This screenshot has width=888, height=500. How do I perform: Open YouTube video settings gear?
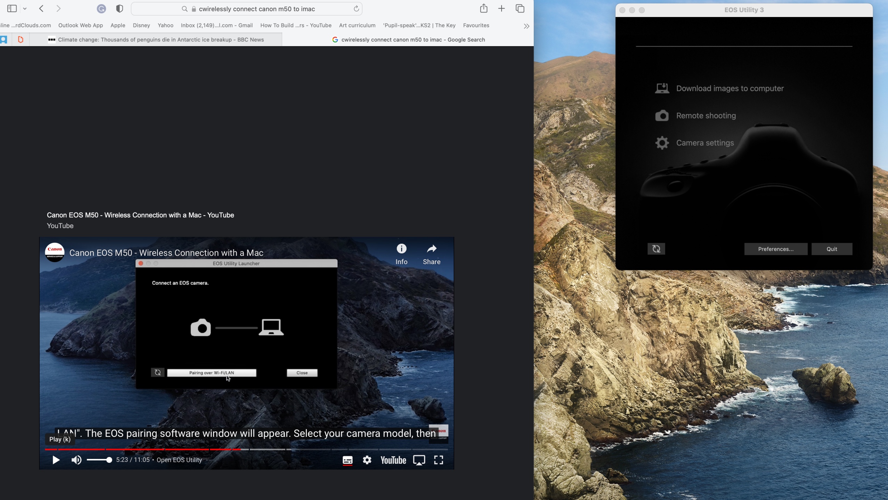point(367,460)
